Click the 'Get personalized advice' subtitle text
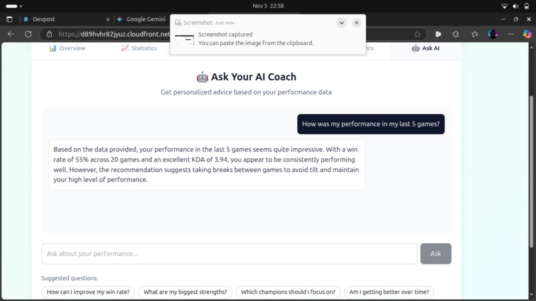Image resolution: width=536 pixels, height=301 pixels. (x=246, y=92)
